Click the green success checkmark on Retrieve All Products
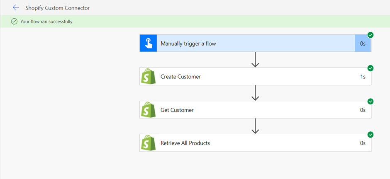 coord(370,135)
